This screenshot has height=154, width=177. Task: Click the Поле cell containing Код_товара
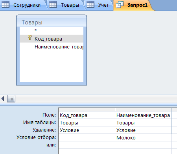click(87, 115)
